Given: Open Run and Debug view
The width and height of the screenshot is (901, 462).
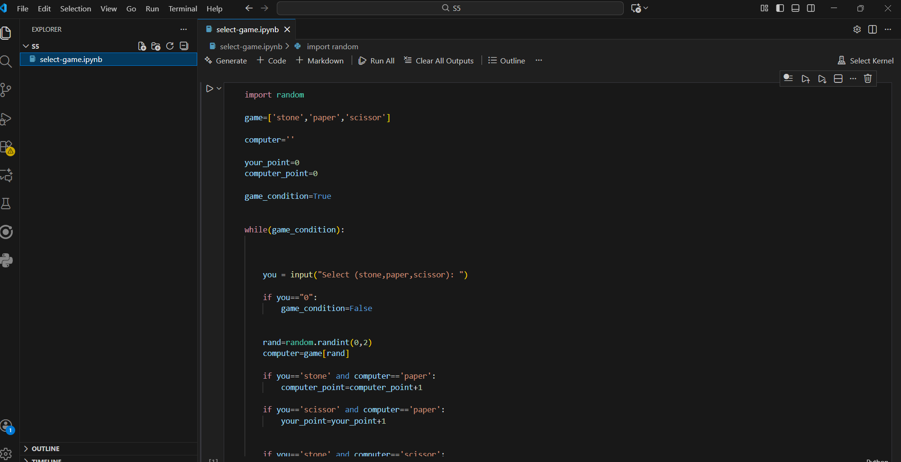Looking at the screenshot, I should [x=6, y=119].
